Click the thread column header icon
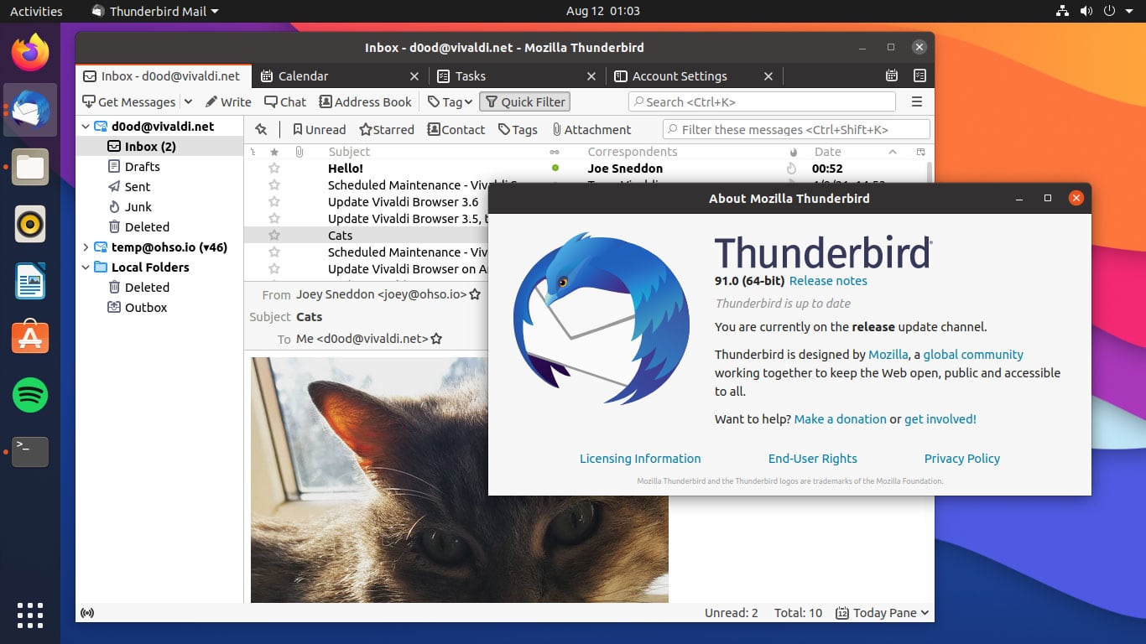1146x644 pixels. coord(253,152)
